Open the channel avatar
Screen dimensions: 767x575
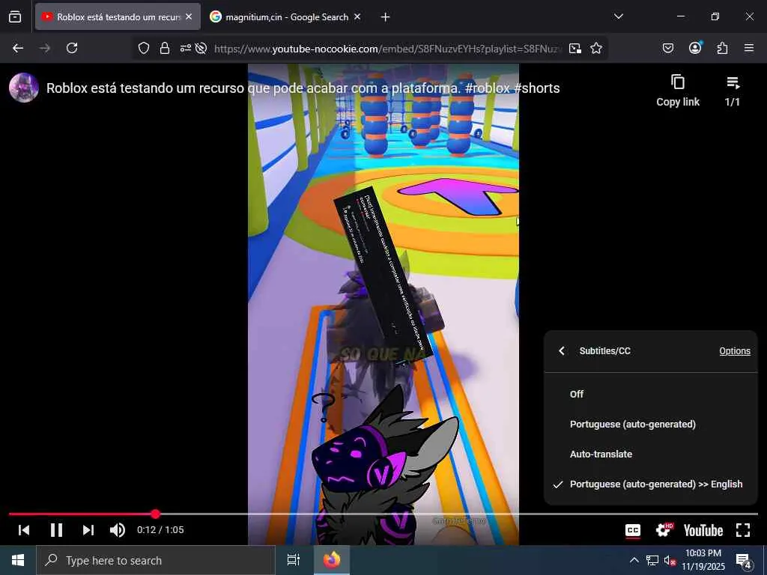click(24, 88)
